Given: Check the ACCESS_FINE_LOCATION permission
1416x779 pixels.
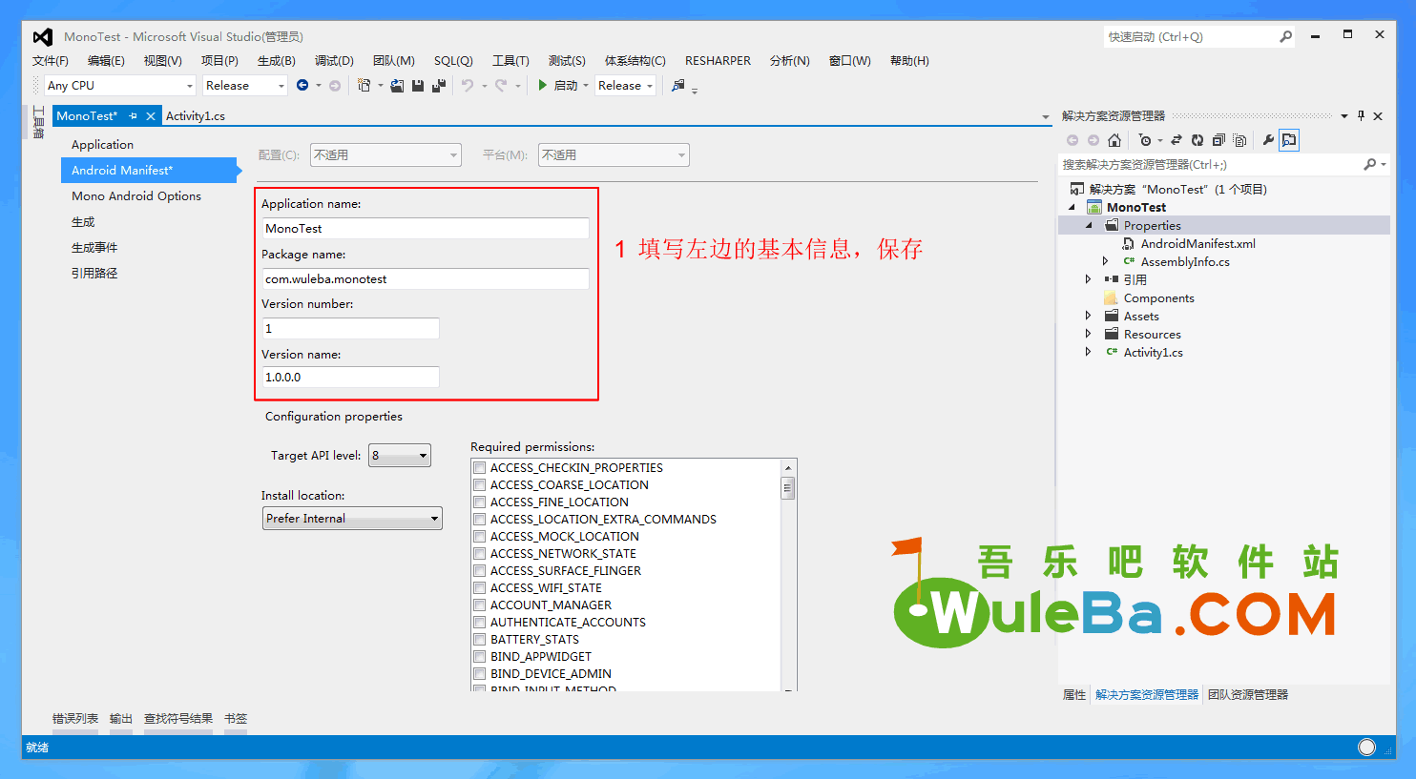Looking at the screenshot, I should pyautogui.click(x=480, y=502).
